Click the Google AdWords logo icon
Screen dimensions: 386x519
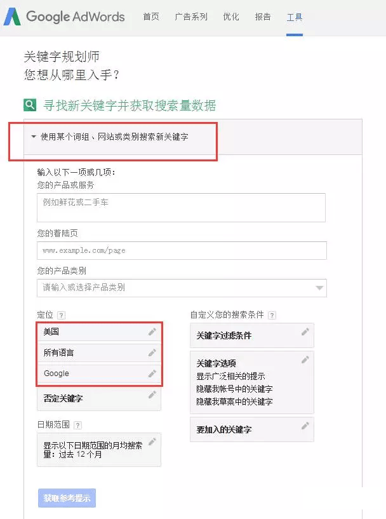pyautogui.click(x=12, y=17)
